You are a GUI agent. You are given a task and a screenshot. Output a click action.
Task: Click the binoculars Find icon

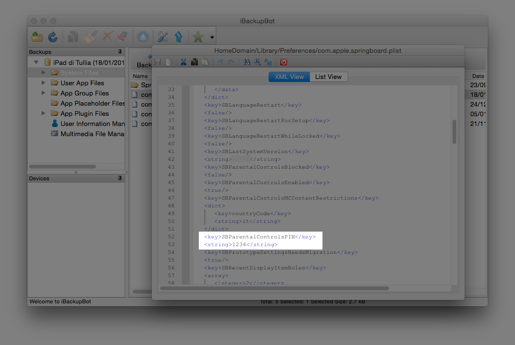[246, 62]
